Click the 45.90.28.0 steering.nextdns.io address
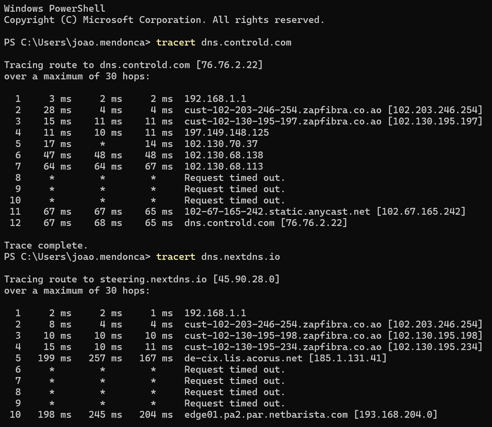The width and height of the screenshot is (492, 427). coord(246,280)
